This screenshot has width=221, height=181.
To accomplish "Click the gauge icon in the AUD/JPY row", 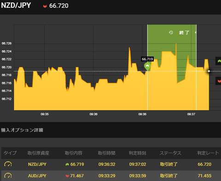I will [x=8, y=175].
